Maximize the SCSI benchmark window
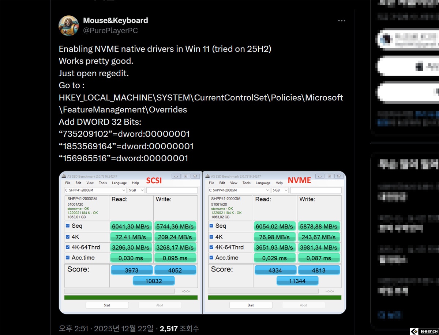Viewport: 439px width, 335px height. point(186,176)
